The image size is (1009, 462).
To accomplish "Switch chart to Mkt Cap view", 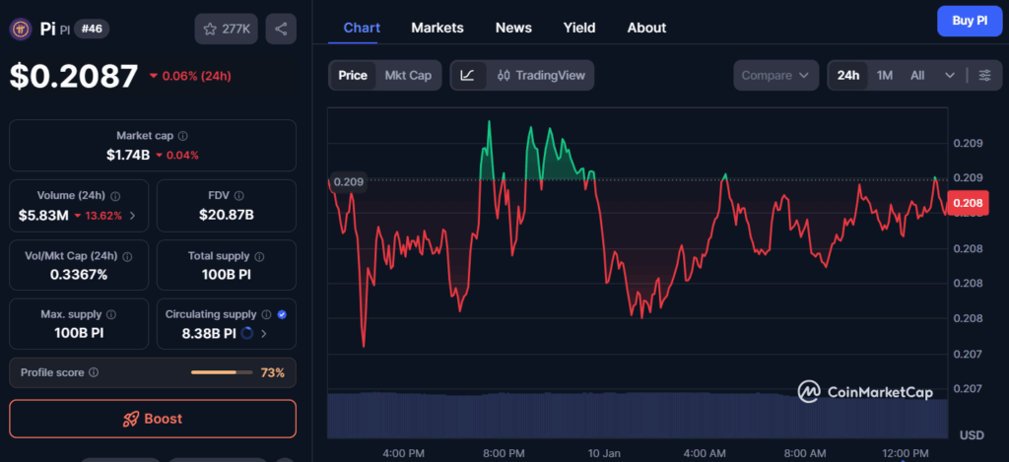I will 407,75.
